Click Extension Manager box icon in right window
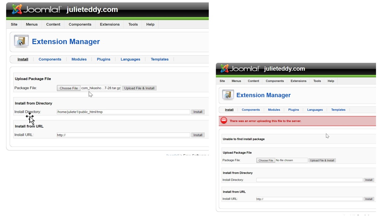385x218 pixels. [x=228, y=95]
